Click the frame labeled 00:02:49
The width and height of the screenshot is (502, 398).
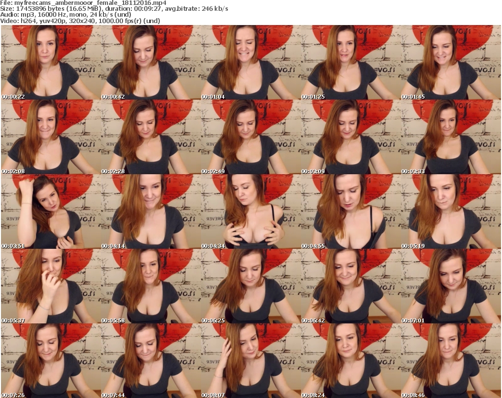coord(251,137)
